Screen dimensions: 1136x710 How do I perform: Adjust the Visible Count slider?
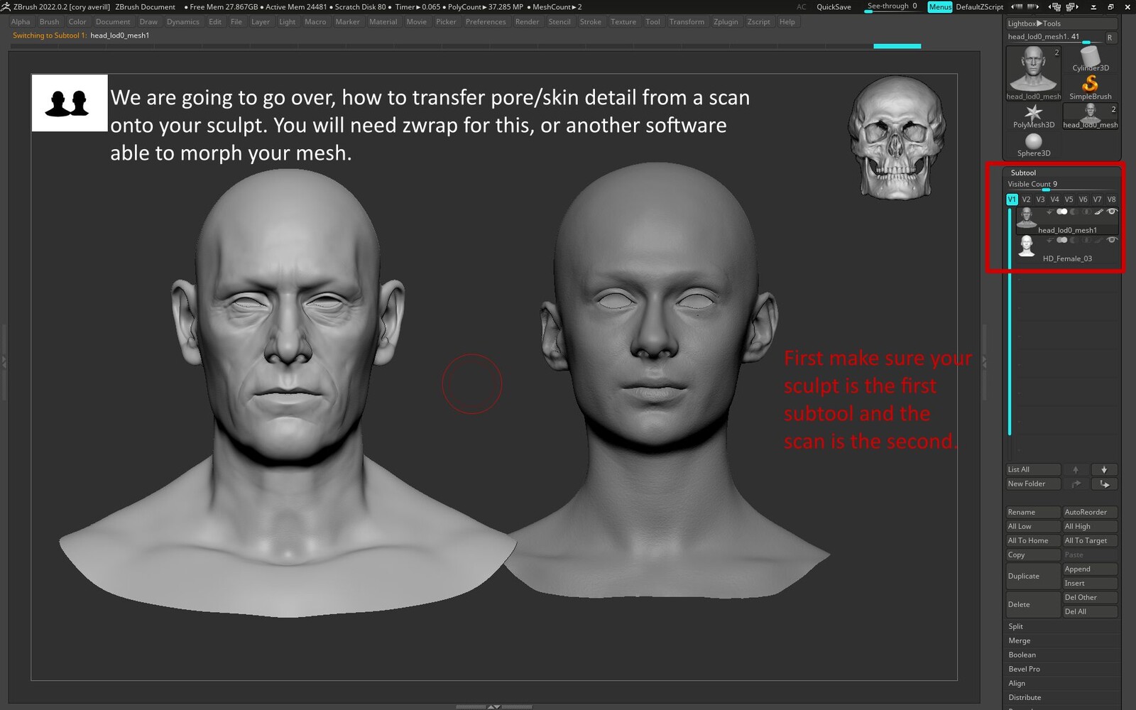tap(1062, 185)
